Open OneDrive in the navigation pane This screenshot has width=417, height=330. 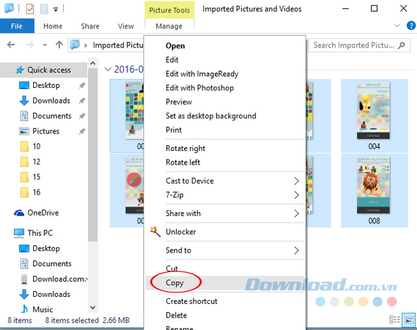click(44, 213)
